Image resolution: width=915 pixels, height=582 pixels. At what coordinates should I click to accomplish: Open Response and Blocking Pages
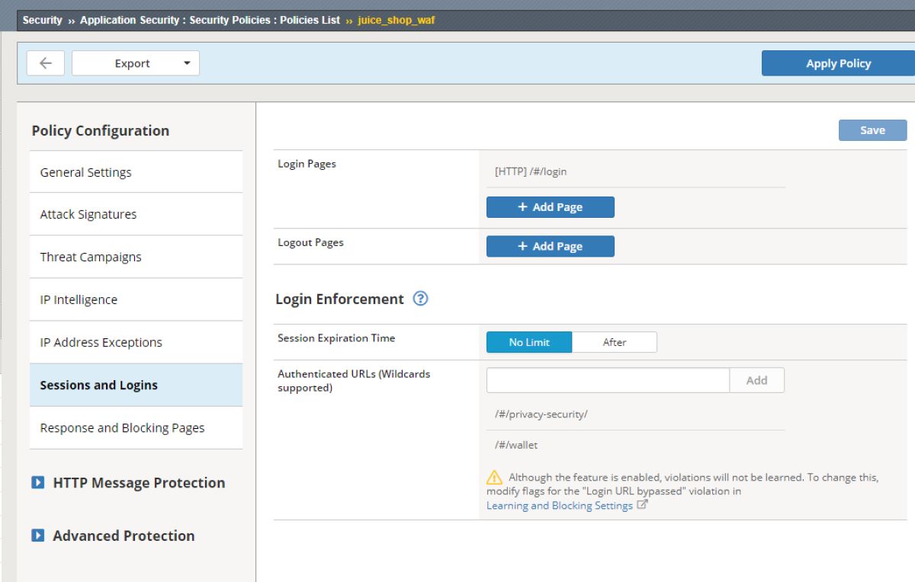pyautogui.click(x=136, y=427)
